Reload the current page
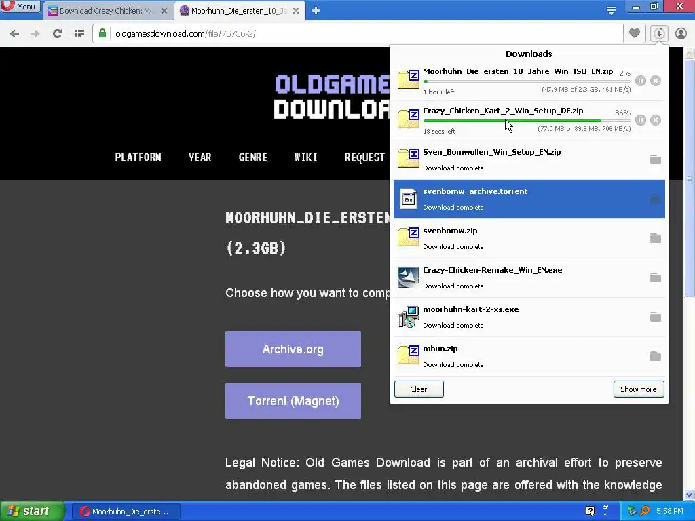This screenshot has height=521, width=695. (57, 34)
